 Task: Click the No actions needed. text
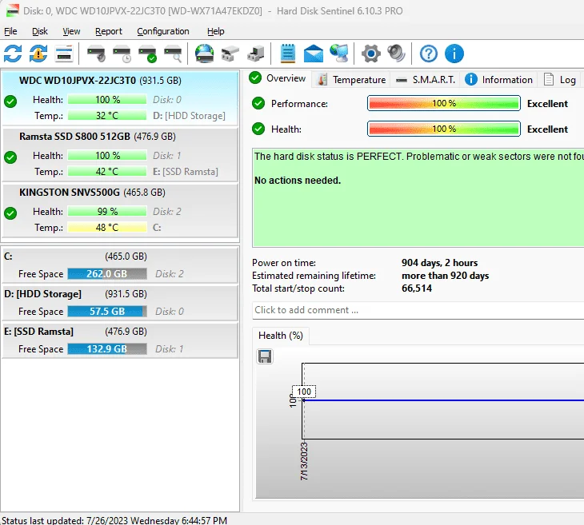pyautogui.click(x=298, y=181)
